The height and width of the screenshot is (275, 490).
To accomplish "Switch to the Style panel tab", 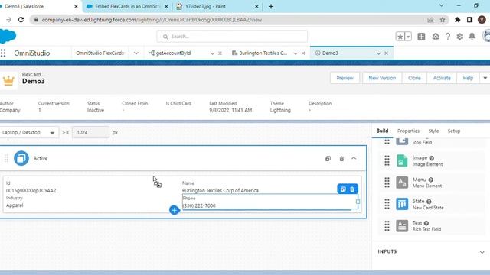I will [433, 131].
